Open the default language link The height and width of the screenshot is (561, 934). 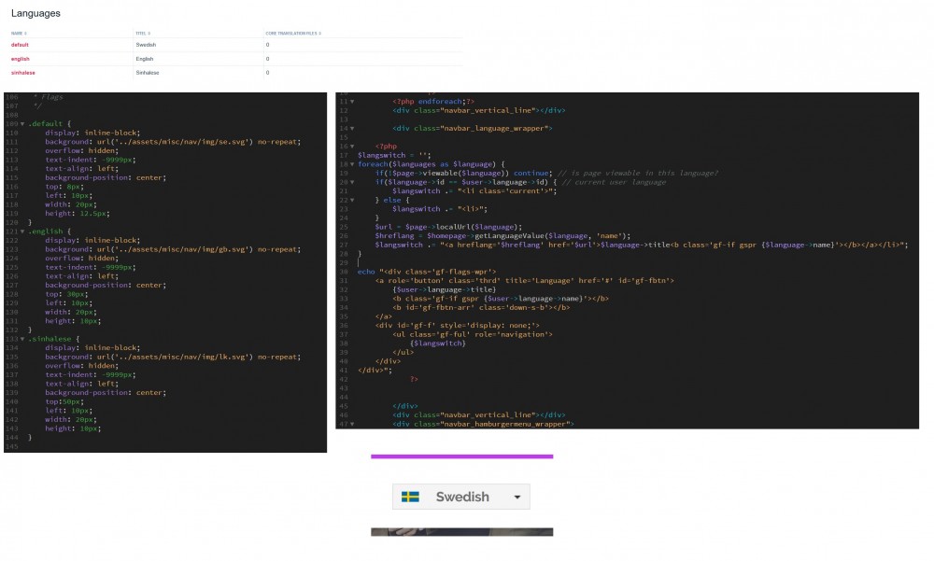pyautogui.click(x=20, y=45)
